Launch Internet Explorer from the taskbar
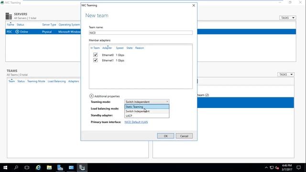The image size is (306, 172). [38, 168]
